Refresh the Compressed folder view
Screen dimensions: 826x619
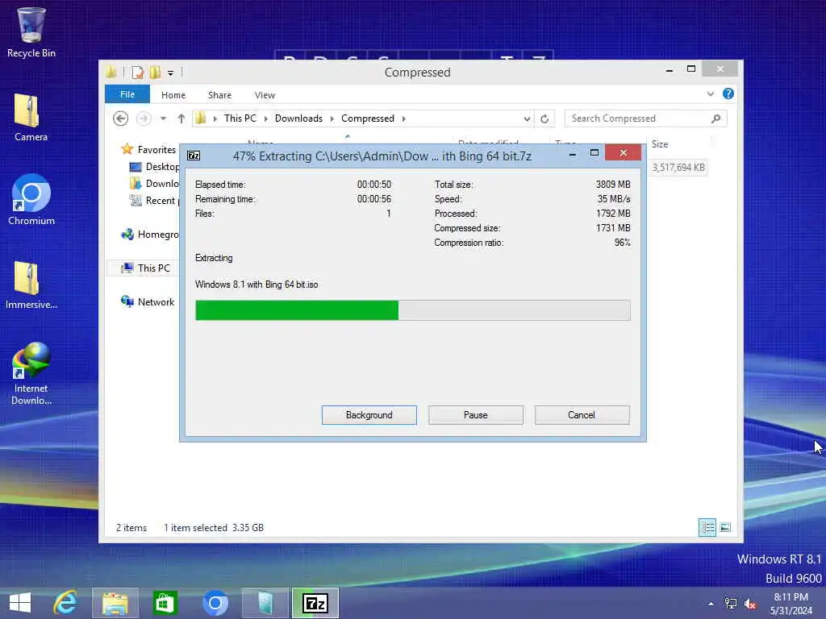(544, 118)
